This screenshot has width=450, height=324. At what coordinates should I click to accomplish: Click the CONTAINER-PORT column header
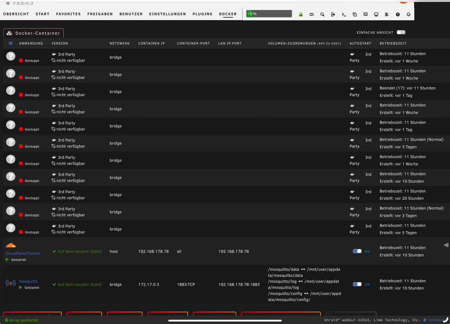(193, 43)
